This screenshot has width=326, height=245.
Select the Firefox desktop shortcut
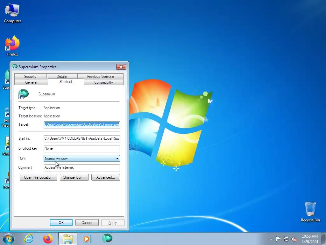pos(12,46)
